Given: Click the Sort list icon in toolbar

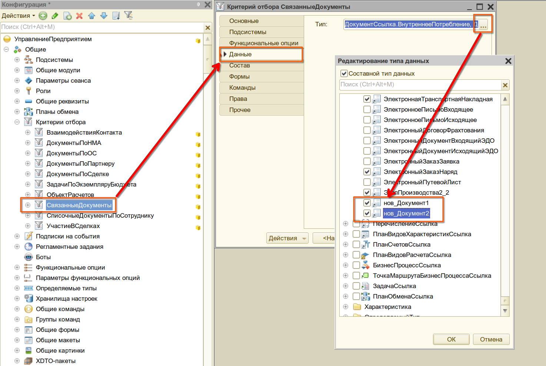Looking at the screenshot, I should [116, 16].
